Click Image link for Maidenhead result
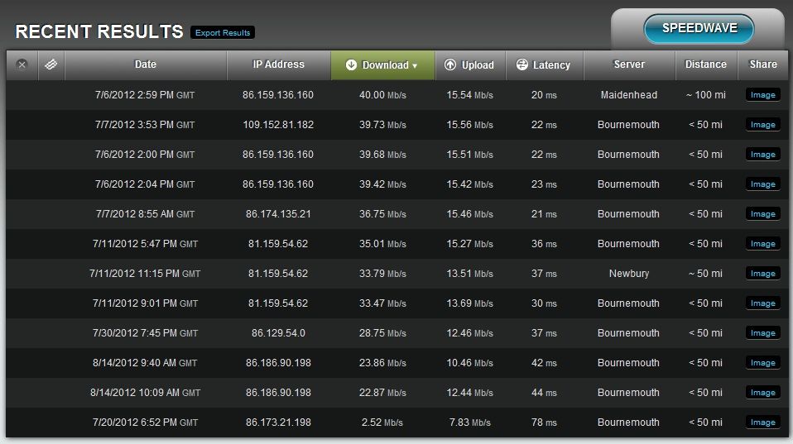This screenshot has width=793, height=444. tap(762, 95)
